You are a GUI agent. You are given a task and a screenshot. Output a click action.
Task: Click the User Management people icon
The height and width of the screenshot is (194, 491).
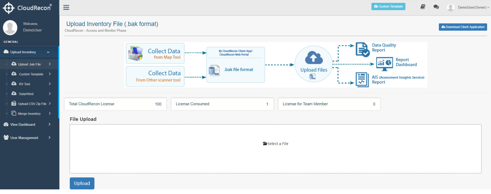(6, 137)
